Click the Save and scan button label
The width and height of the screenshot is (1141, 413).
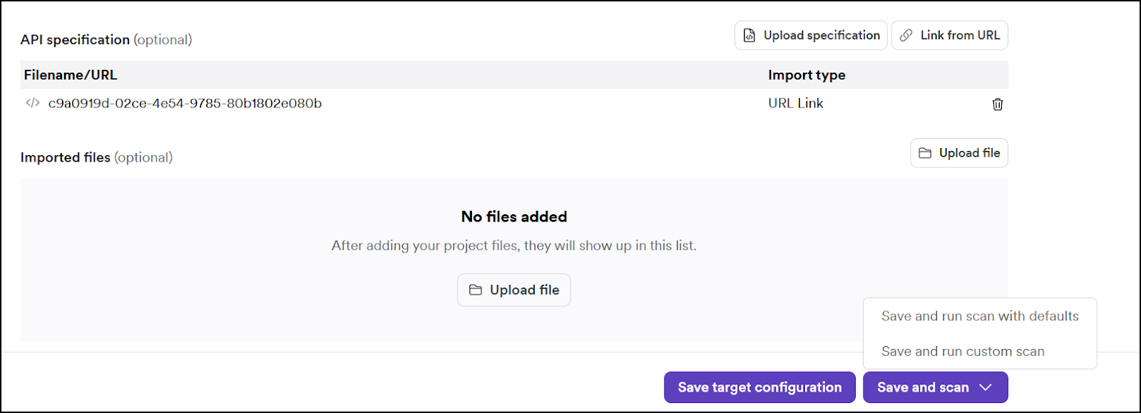coord(923,387)
